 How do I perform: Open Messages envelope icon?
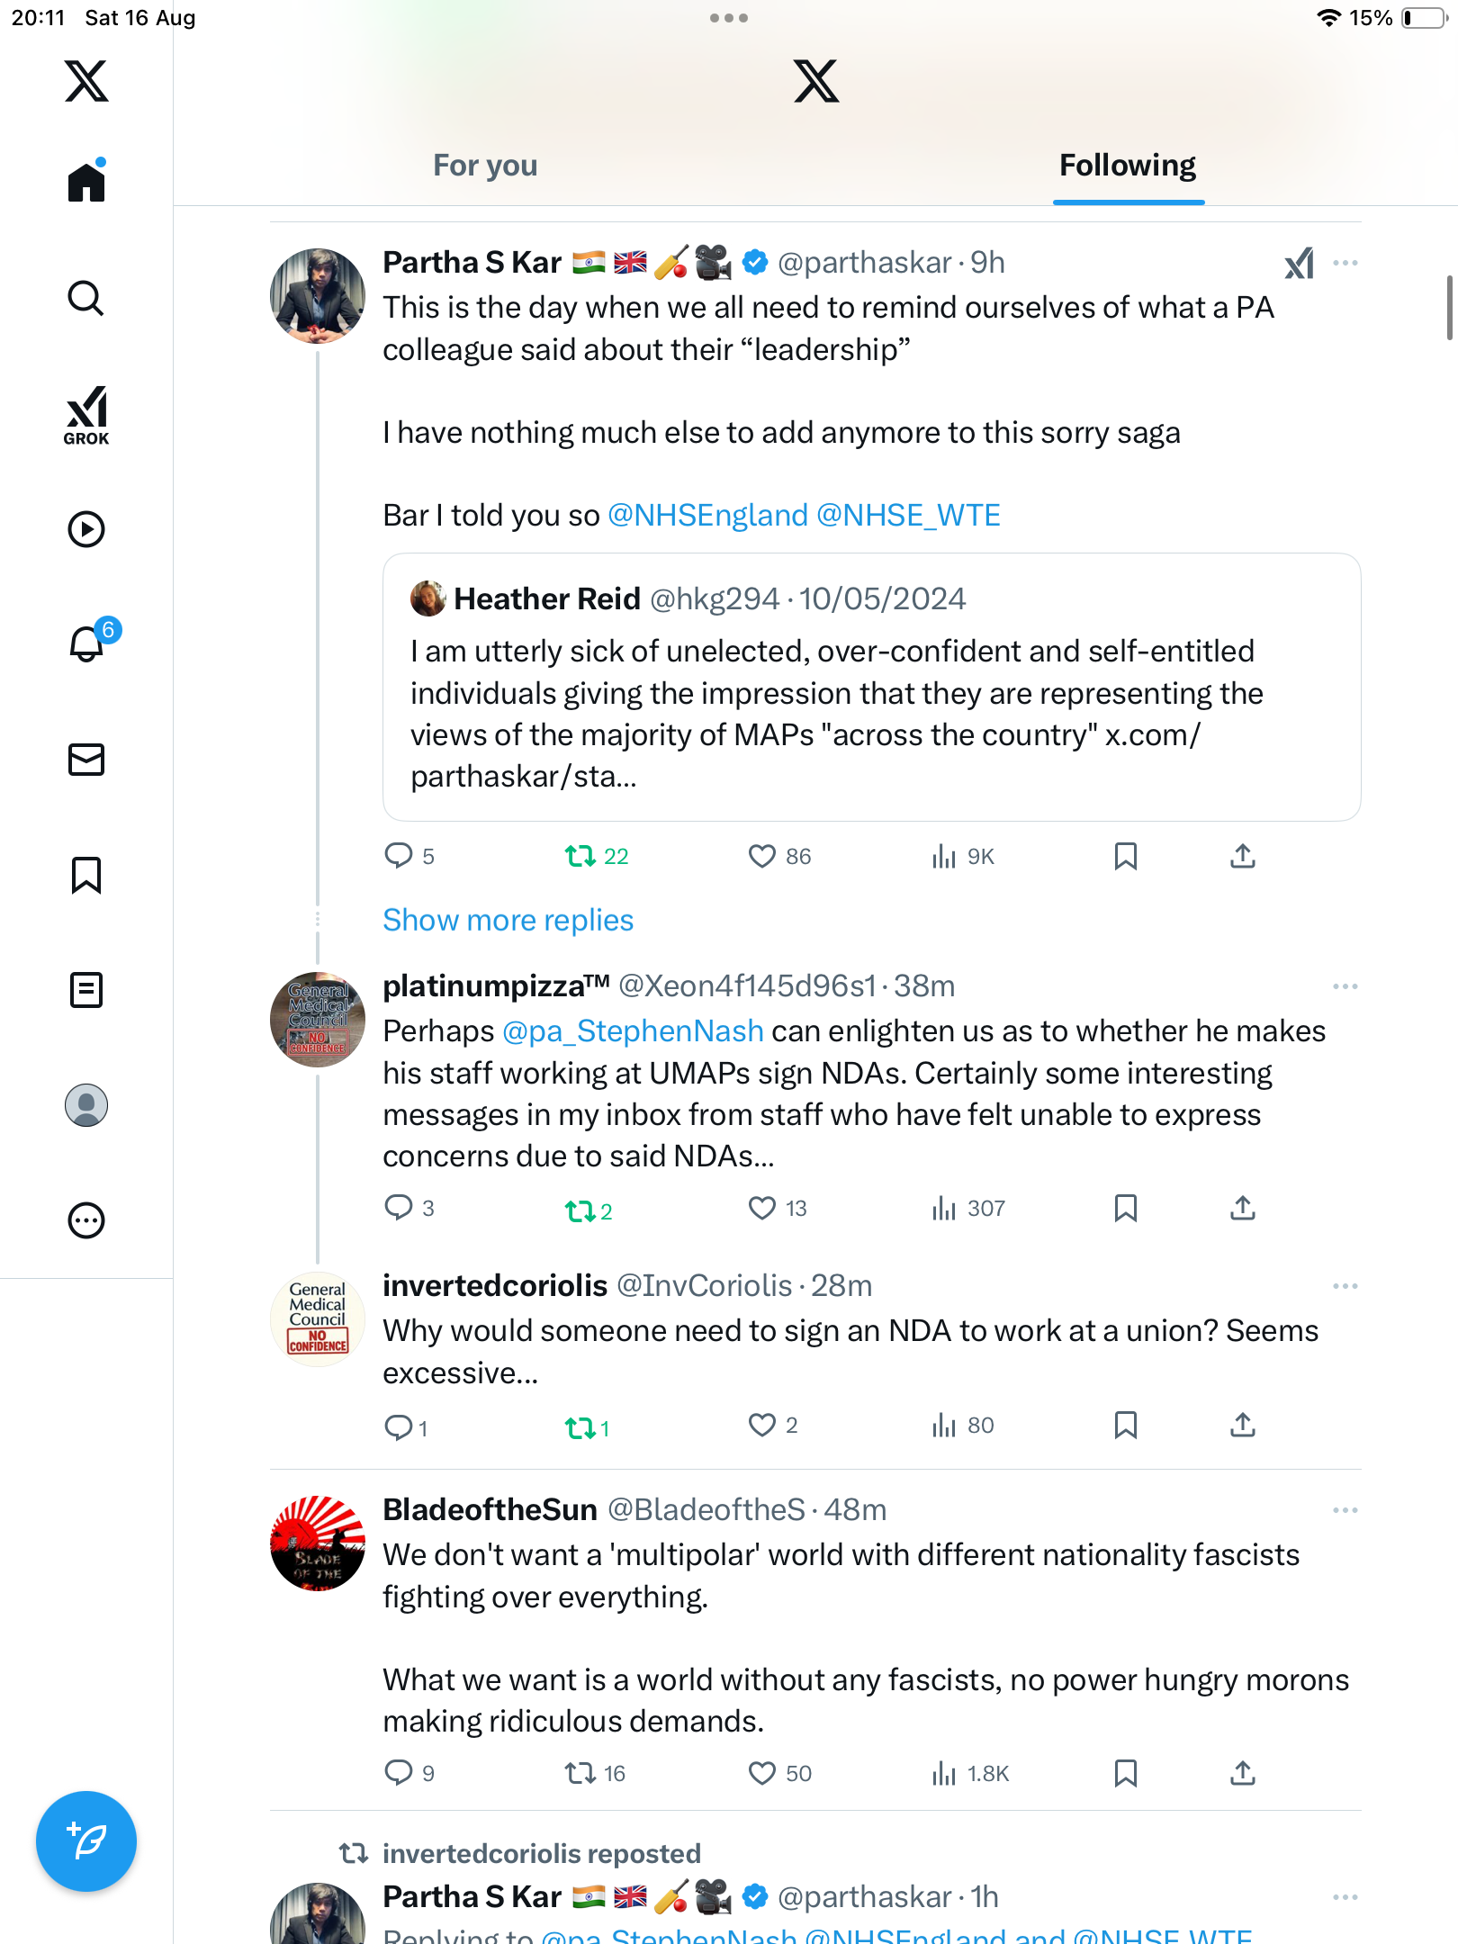click(86, 760)
